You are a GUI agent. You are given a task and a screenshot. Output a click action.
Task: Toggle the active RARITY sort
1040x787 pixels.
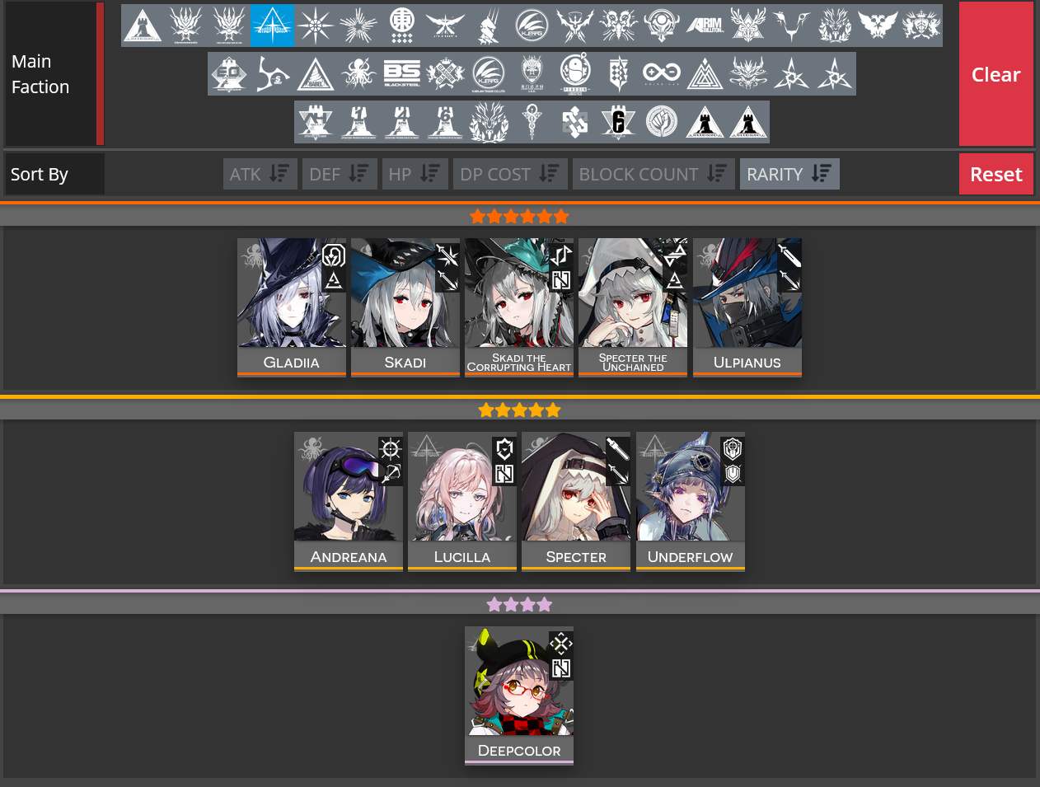coord(789,174)
